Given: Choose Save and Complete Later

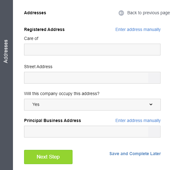Looking at the screenshot, I should [135, 154].
